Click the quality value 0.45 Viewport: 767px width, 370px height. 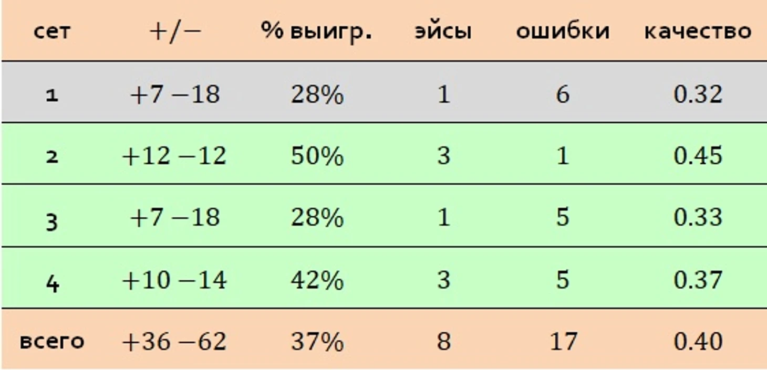698,156
